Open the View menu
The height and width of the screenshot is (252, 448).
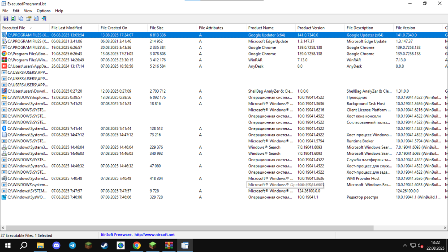click(28, 11)
